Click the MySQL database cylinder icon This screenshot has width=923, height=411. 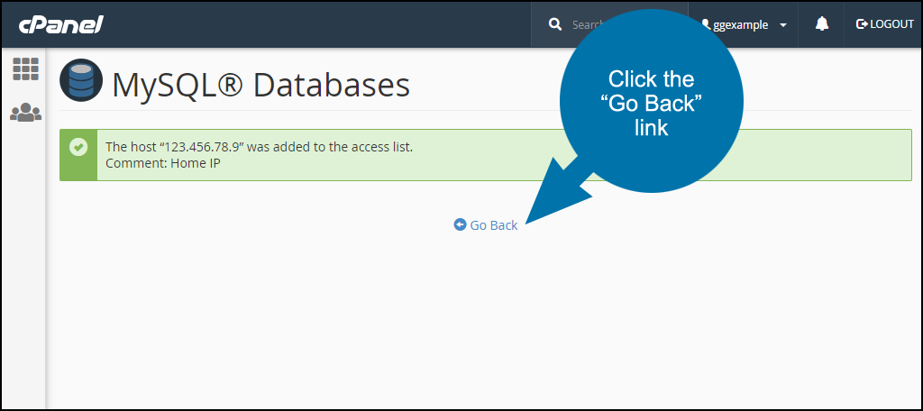(x=81, y=80)
